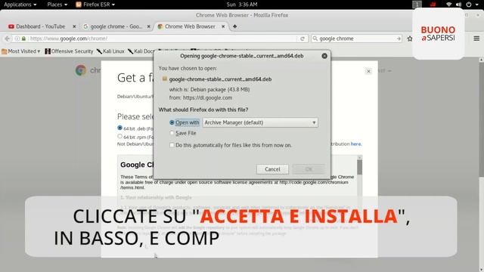Click the terms of service scroll up arrow
Image resolution: width=484 pixels, height=272 pixels.
[x=360, y=158]
